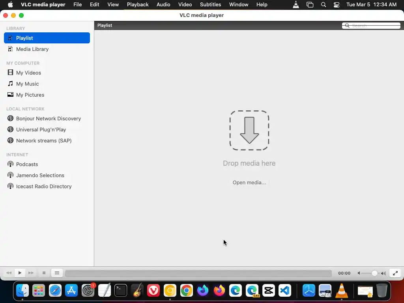The height and width of the screenshot is (303, 404).
Task: Click the Stop button
Action: (44, 273)
